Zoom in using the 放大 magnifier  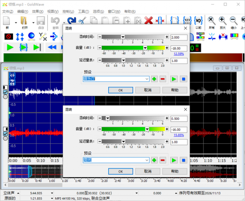(223, 23)
